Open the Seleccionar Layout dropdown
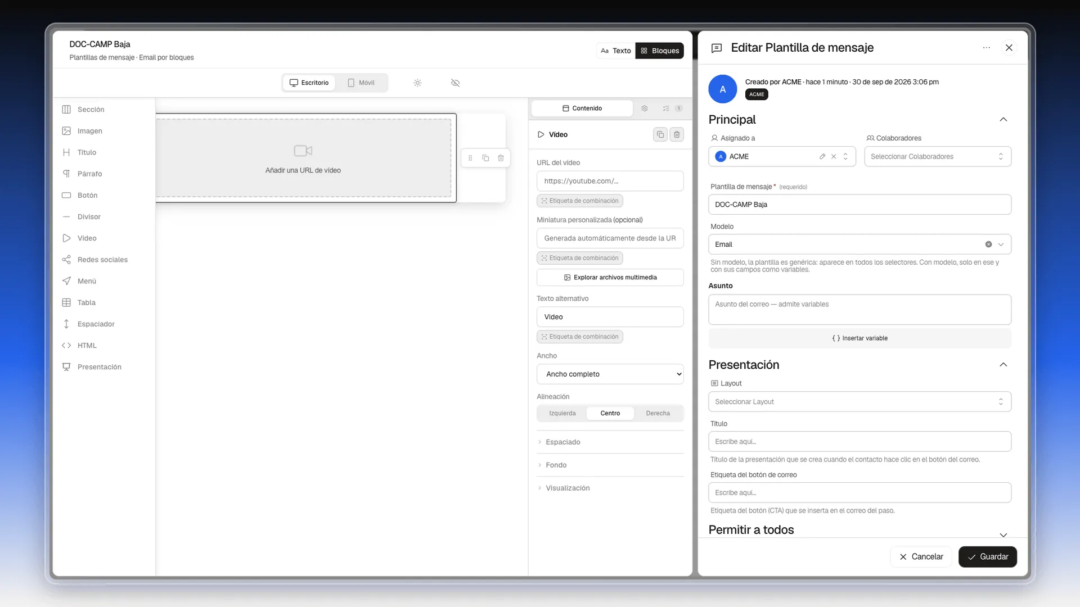 859,402
